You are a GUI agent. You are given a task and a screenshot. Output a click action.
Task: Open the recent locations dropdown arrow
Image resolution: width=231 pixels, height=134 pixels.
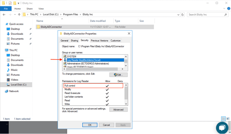point(15,14)
